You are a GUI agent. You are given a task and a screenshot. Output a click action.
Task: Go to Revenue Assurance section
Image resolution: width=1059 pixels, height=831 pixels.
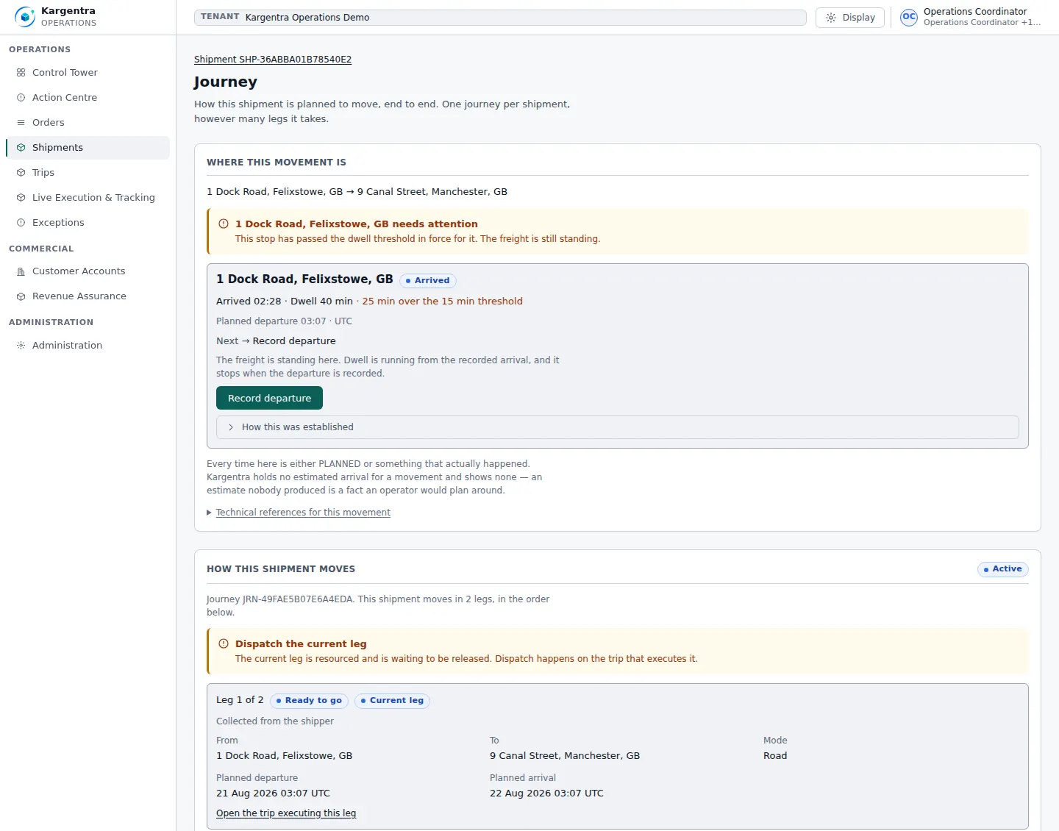tap(79, 296)
